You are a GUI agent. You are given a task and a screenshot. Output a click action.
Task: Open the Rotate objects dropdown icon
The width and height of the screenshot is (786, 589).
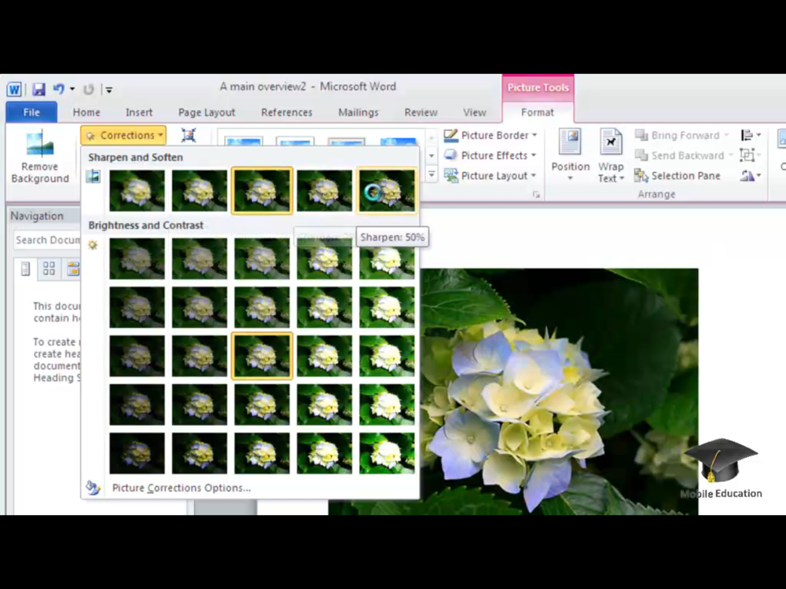point(751,175)
